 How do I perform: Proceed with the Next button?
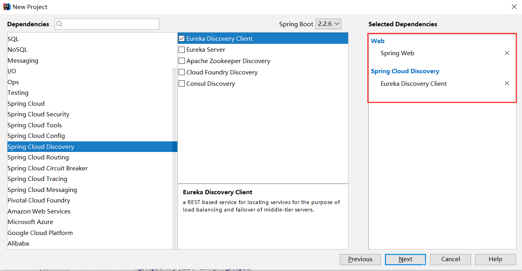point(405,259)
